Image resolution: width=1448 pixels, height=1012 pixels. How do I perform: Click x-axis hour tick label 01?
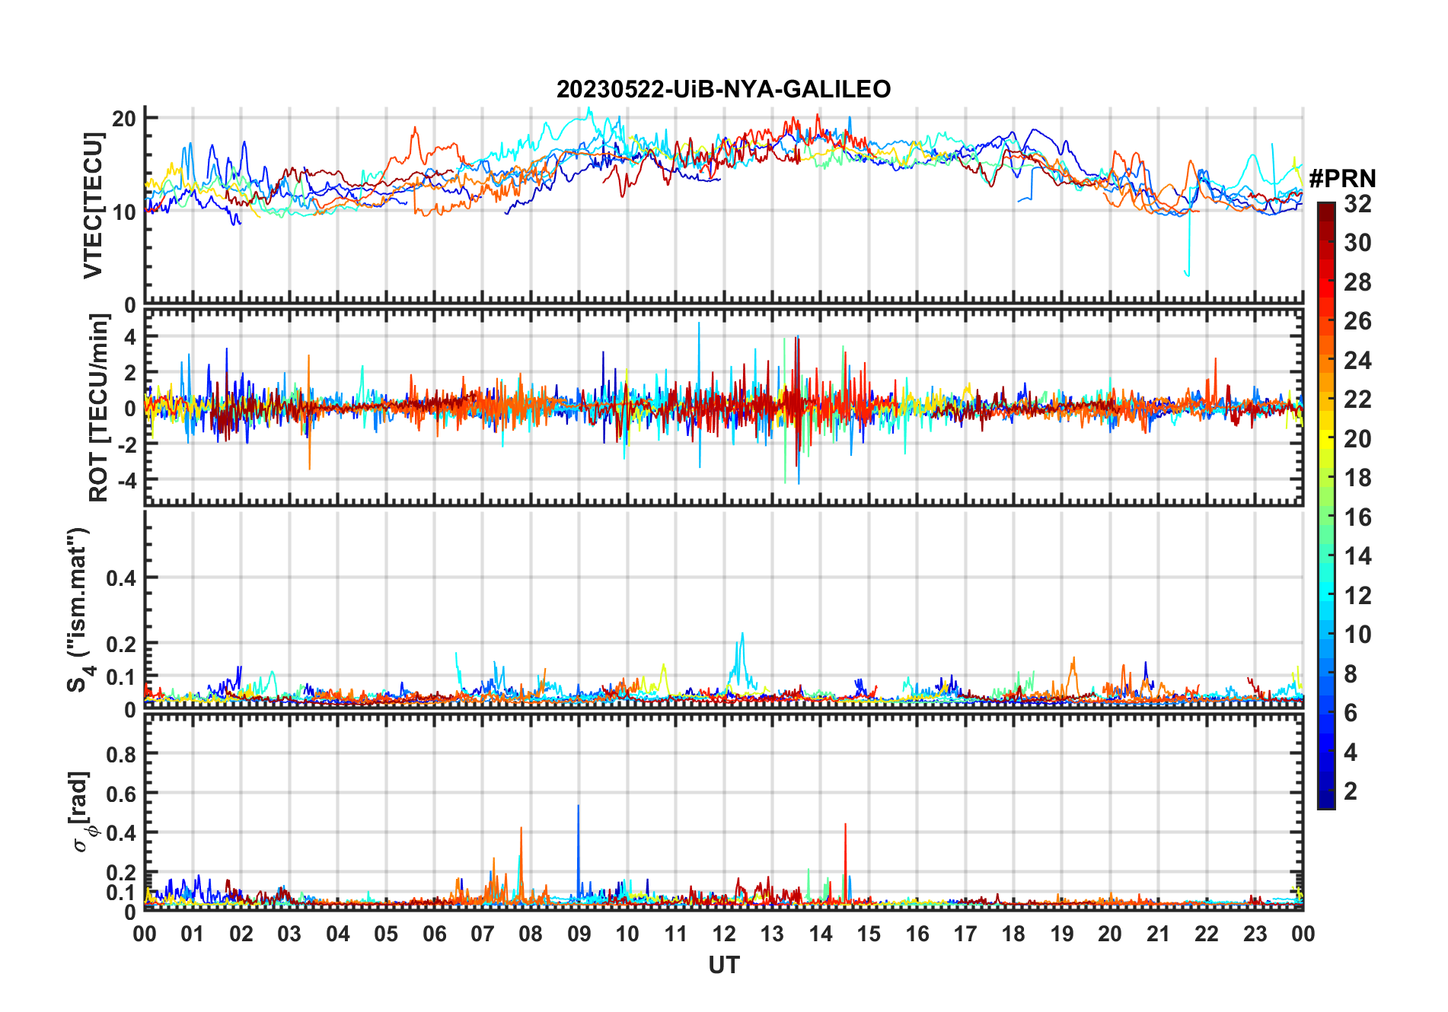click(x=193, y=934)
